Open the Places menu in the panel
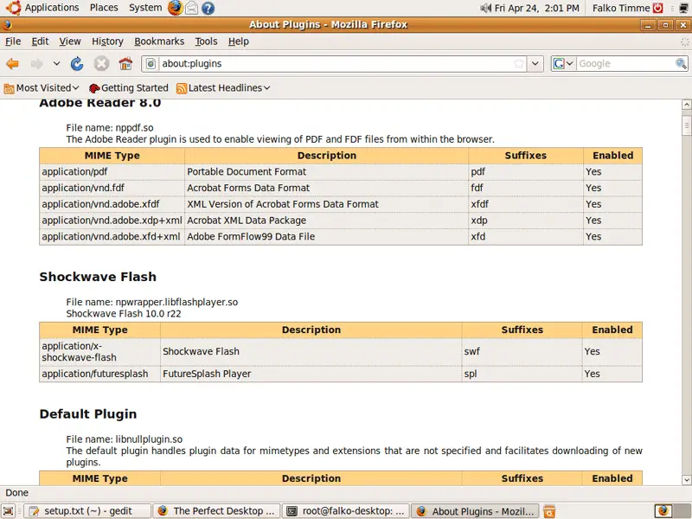The width and height of the screenshot is (692, 519). [104, 8]
